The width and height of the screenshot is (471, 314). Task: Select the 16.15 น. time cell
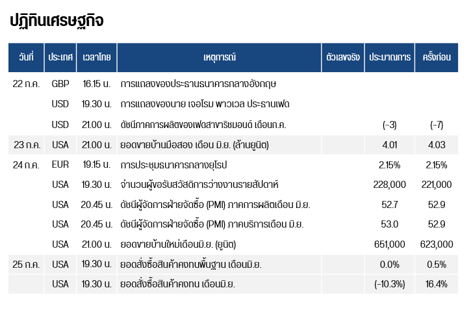[96, 84]
